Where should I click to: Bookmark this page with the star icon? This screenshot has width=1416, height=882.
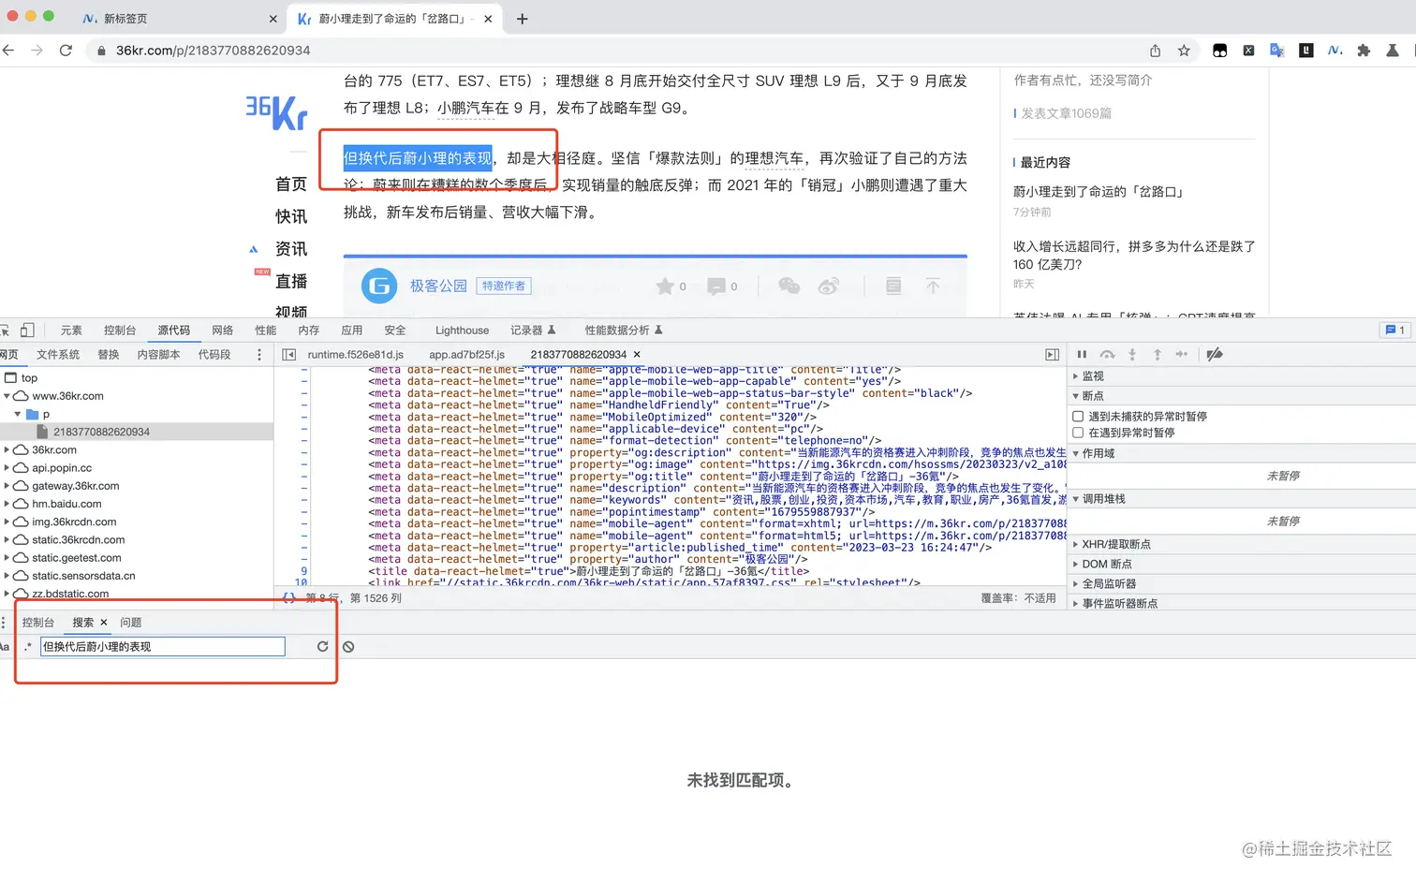click(1184, 51)
